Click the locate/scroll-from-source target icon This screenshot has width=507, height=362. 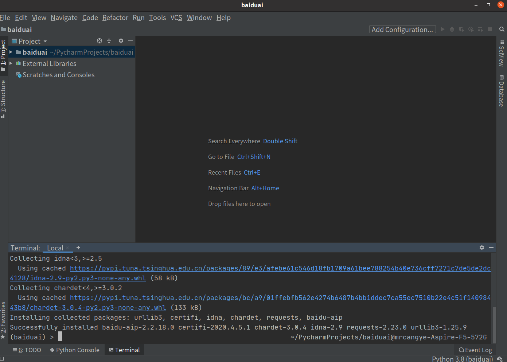[x=100, y=41]
